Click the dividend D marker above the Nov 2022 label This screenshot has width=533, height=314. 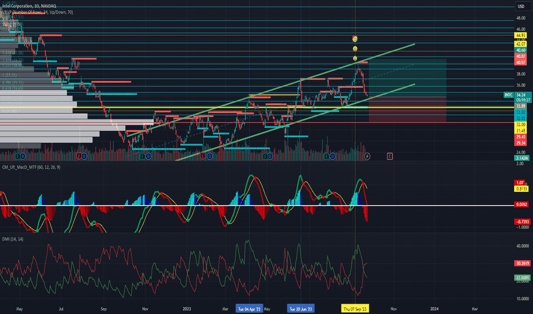click(149, 156)
